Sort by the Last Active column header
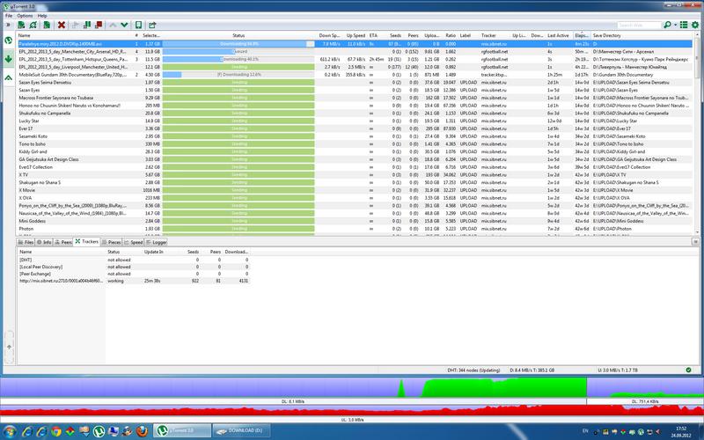Viewport: 704px width, 440px height. 558,35
